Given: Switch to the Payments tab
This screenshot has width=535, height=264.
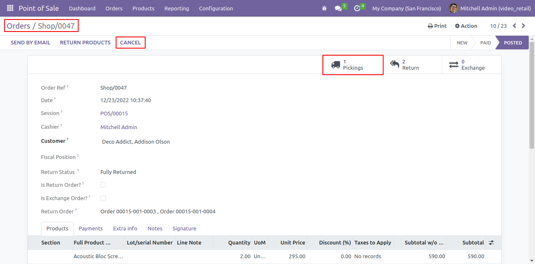Looking at the screenshot, I should coord(91,228).
